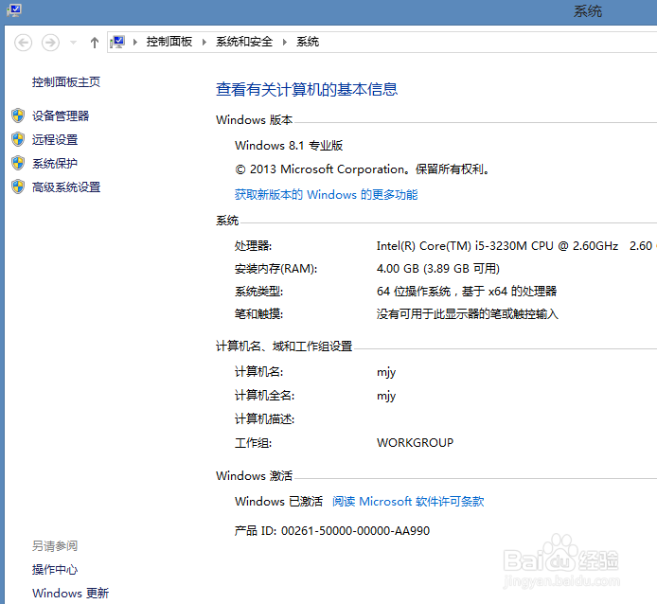Click the system type value 64 位操作系统
657x604 pixels.
click(x=467, y=291)
